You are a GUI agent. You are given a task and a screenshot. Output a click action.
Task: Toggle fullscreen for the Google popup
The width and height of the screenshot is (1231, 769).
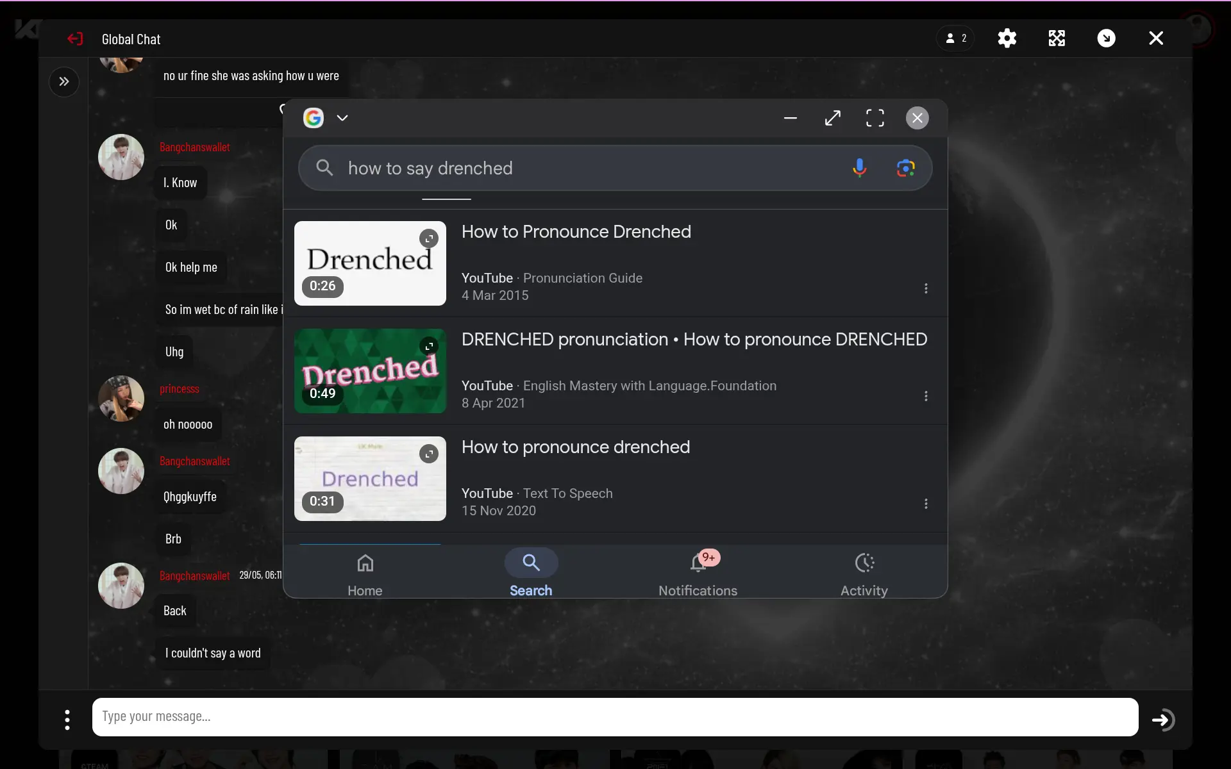point(875,118)
